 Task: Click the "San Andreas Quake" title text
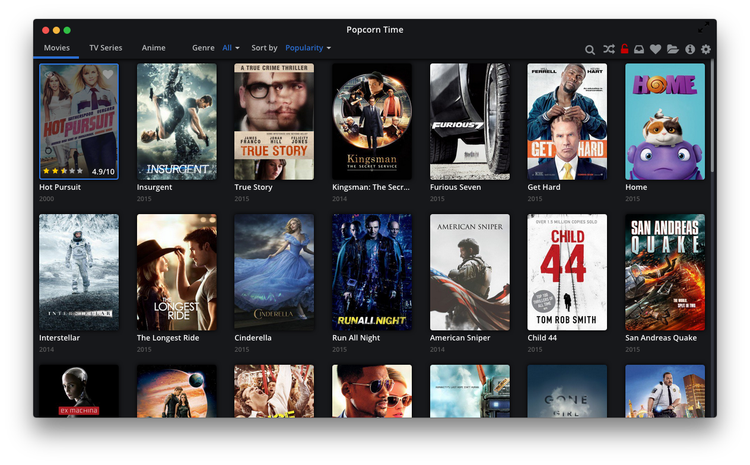pos(661,338)
